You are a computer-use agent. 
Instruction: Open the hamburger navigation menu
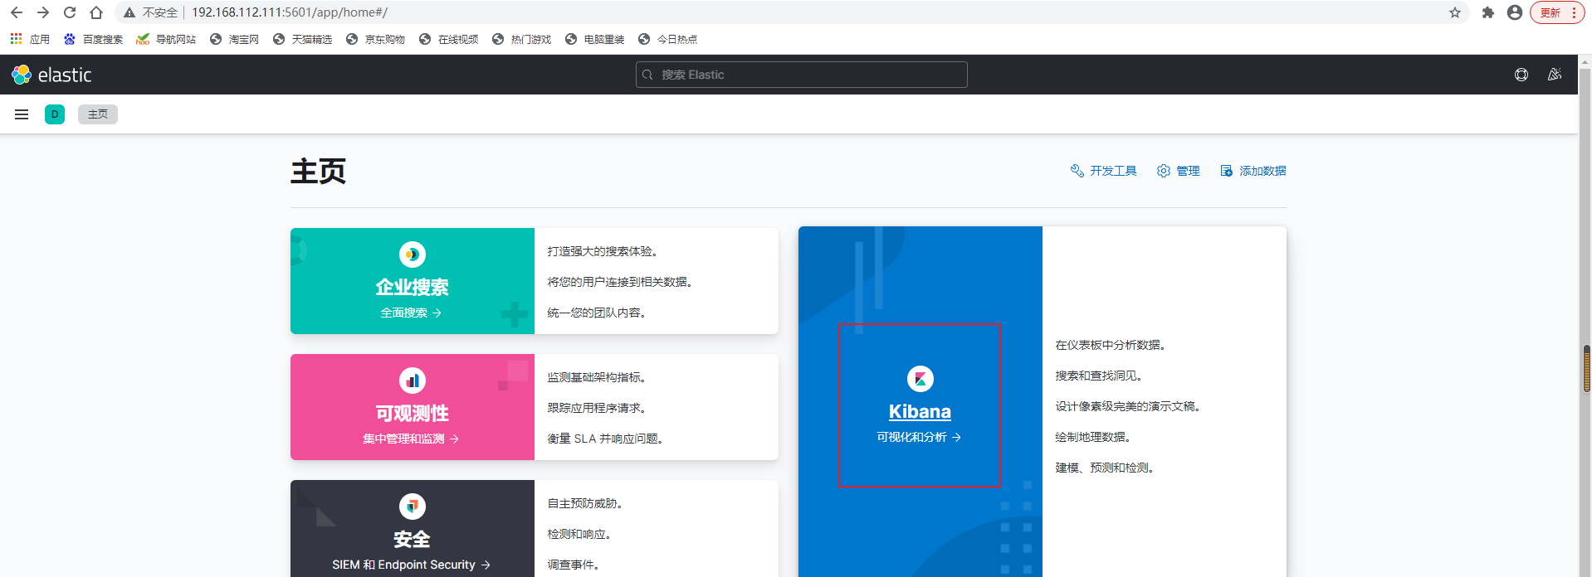point(22,114)
